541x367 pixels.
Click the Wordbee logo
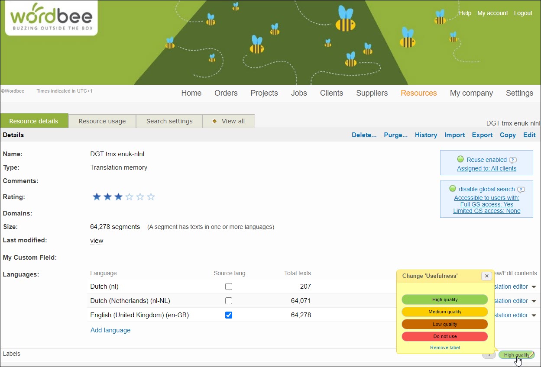point(51,18)
